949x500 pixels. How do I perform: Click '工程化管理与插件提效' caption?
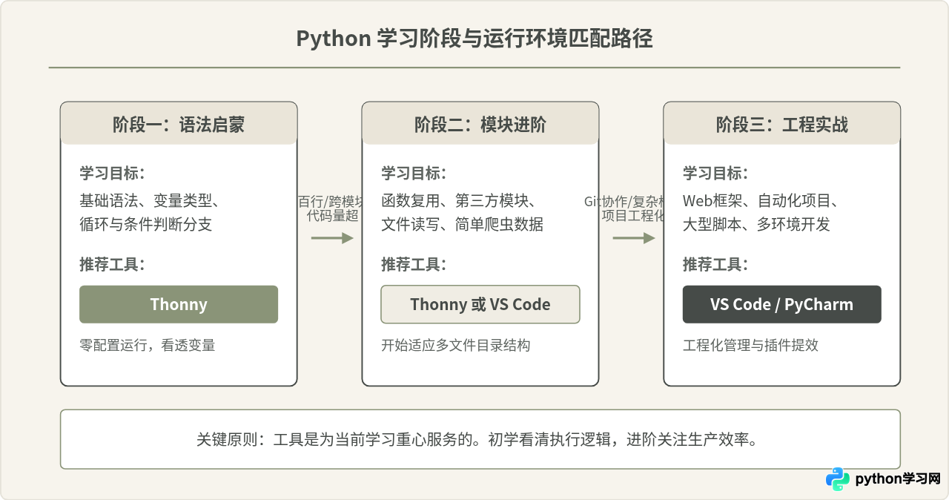(x=750, y=345)
